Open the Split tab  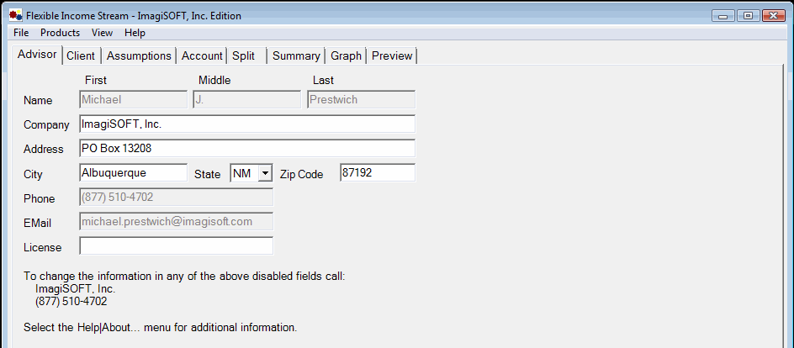[246, 56]
